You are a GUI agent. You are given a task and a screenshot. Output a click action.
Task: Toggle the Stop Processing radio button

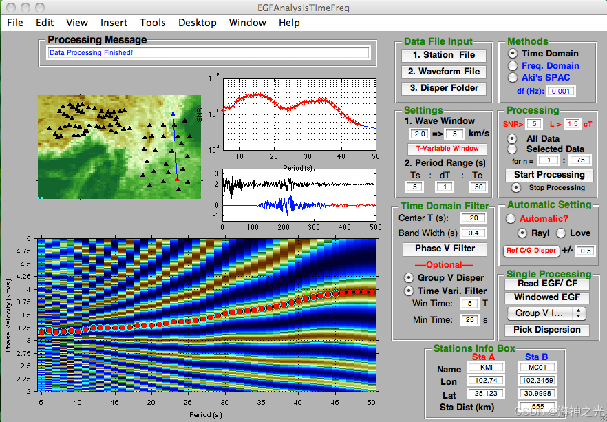click(x=515, y=188)
